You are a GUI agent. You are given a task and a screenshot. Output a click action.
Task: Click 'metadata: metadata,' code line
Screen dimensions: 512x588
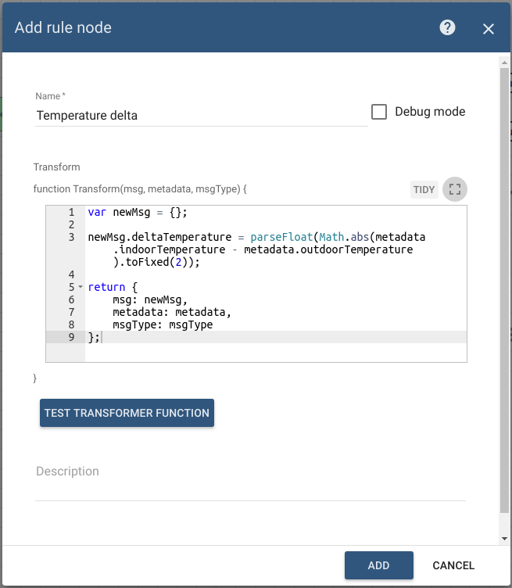[x=172, y=312]
